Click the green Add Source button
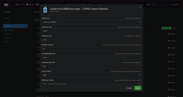 point(167,28)
